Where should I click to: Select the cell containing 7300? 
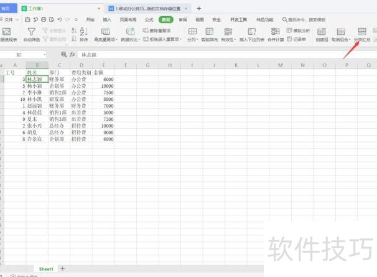(103, 119)
